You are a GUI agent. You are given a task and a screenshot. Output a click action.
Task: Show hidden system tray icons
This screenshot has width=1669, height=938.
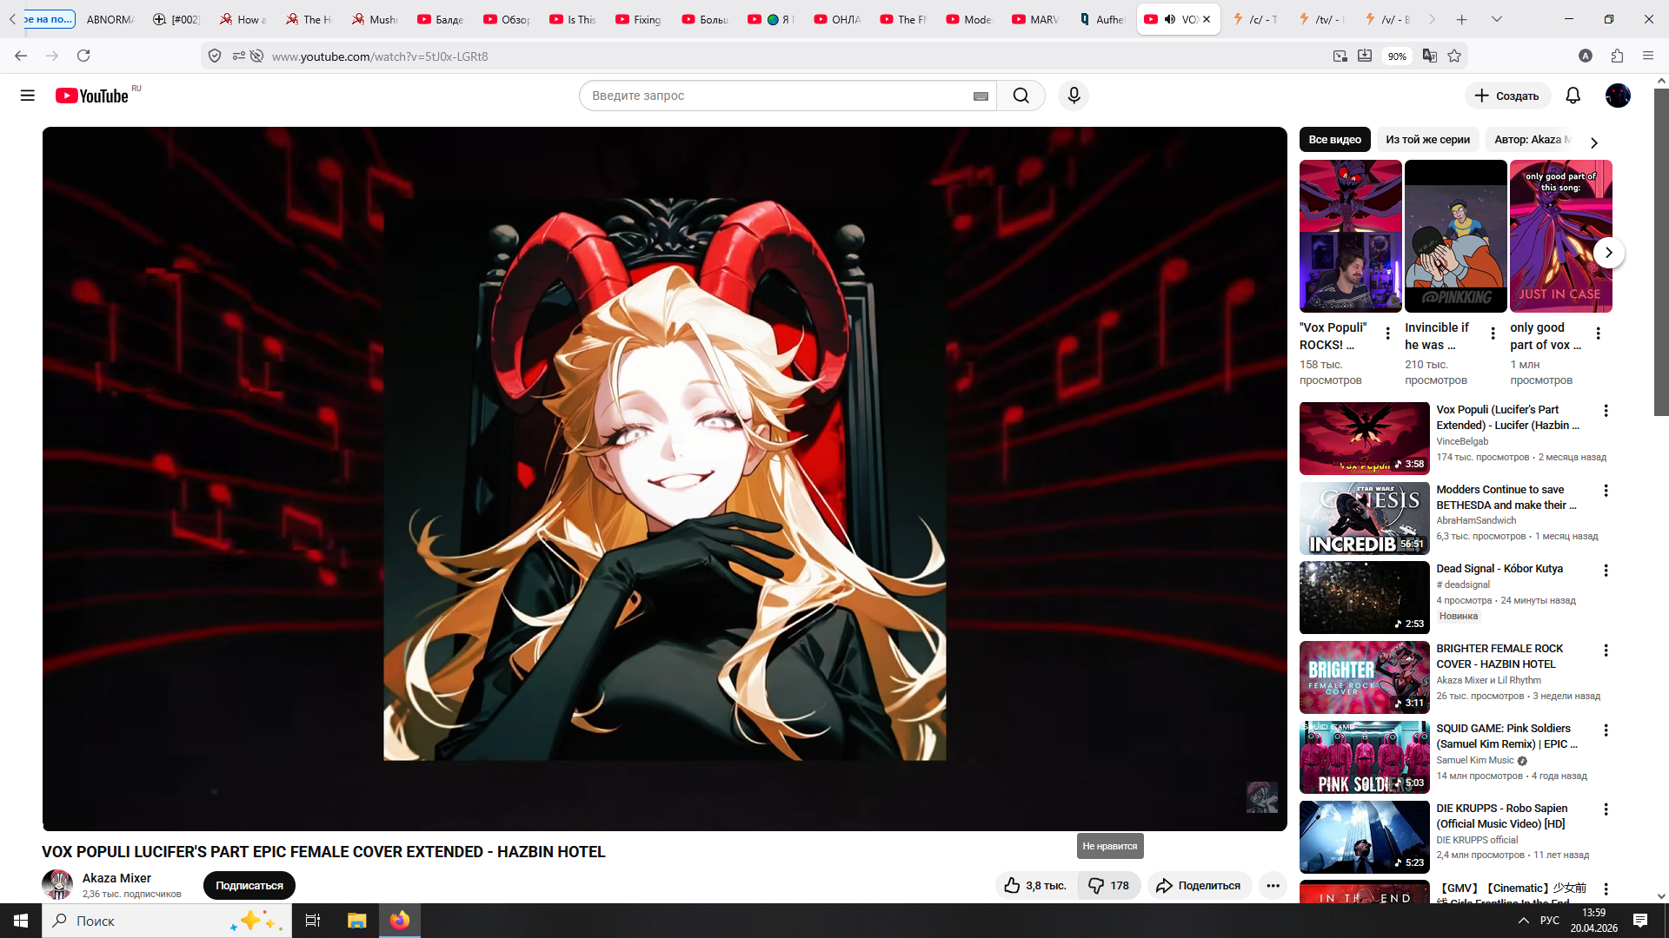pos(1523,921)
